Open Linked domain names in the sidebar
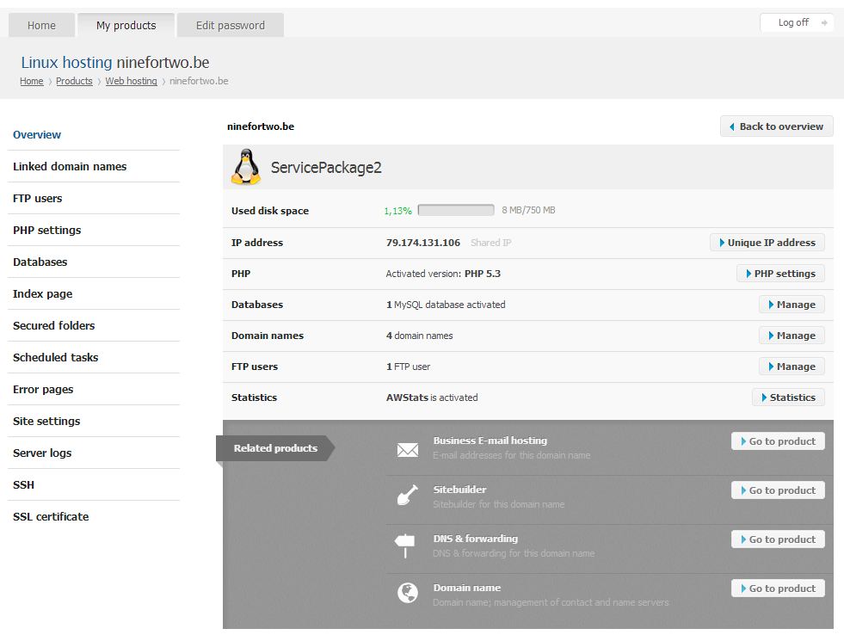Screen dimensions: 844x641 pyautogui.click(x=70, y=166)
